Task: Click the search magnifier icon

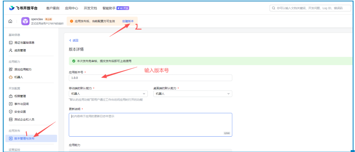Action: (274, 8)
